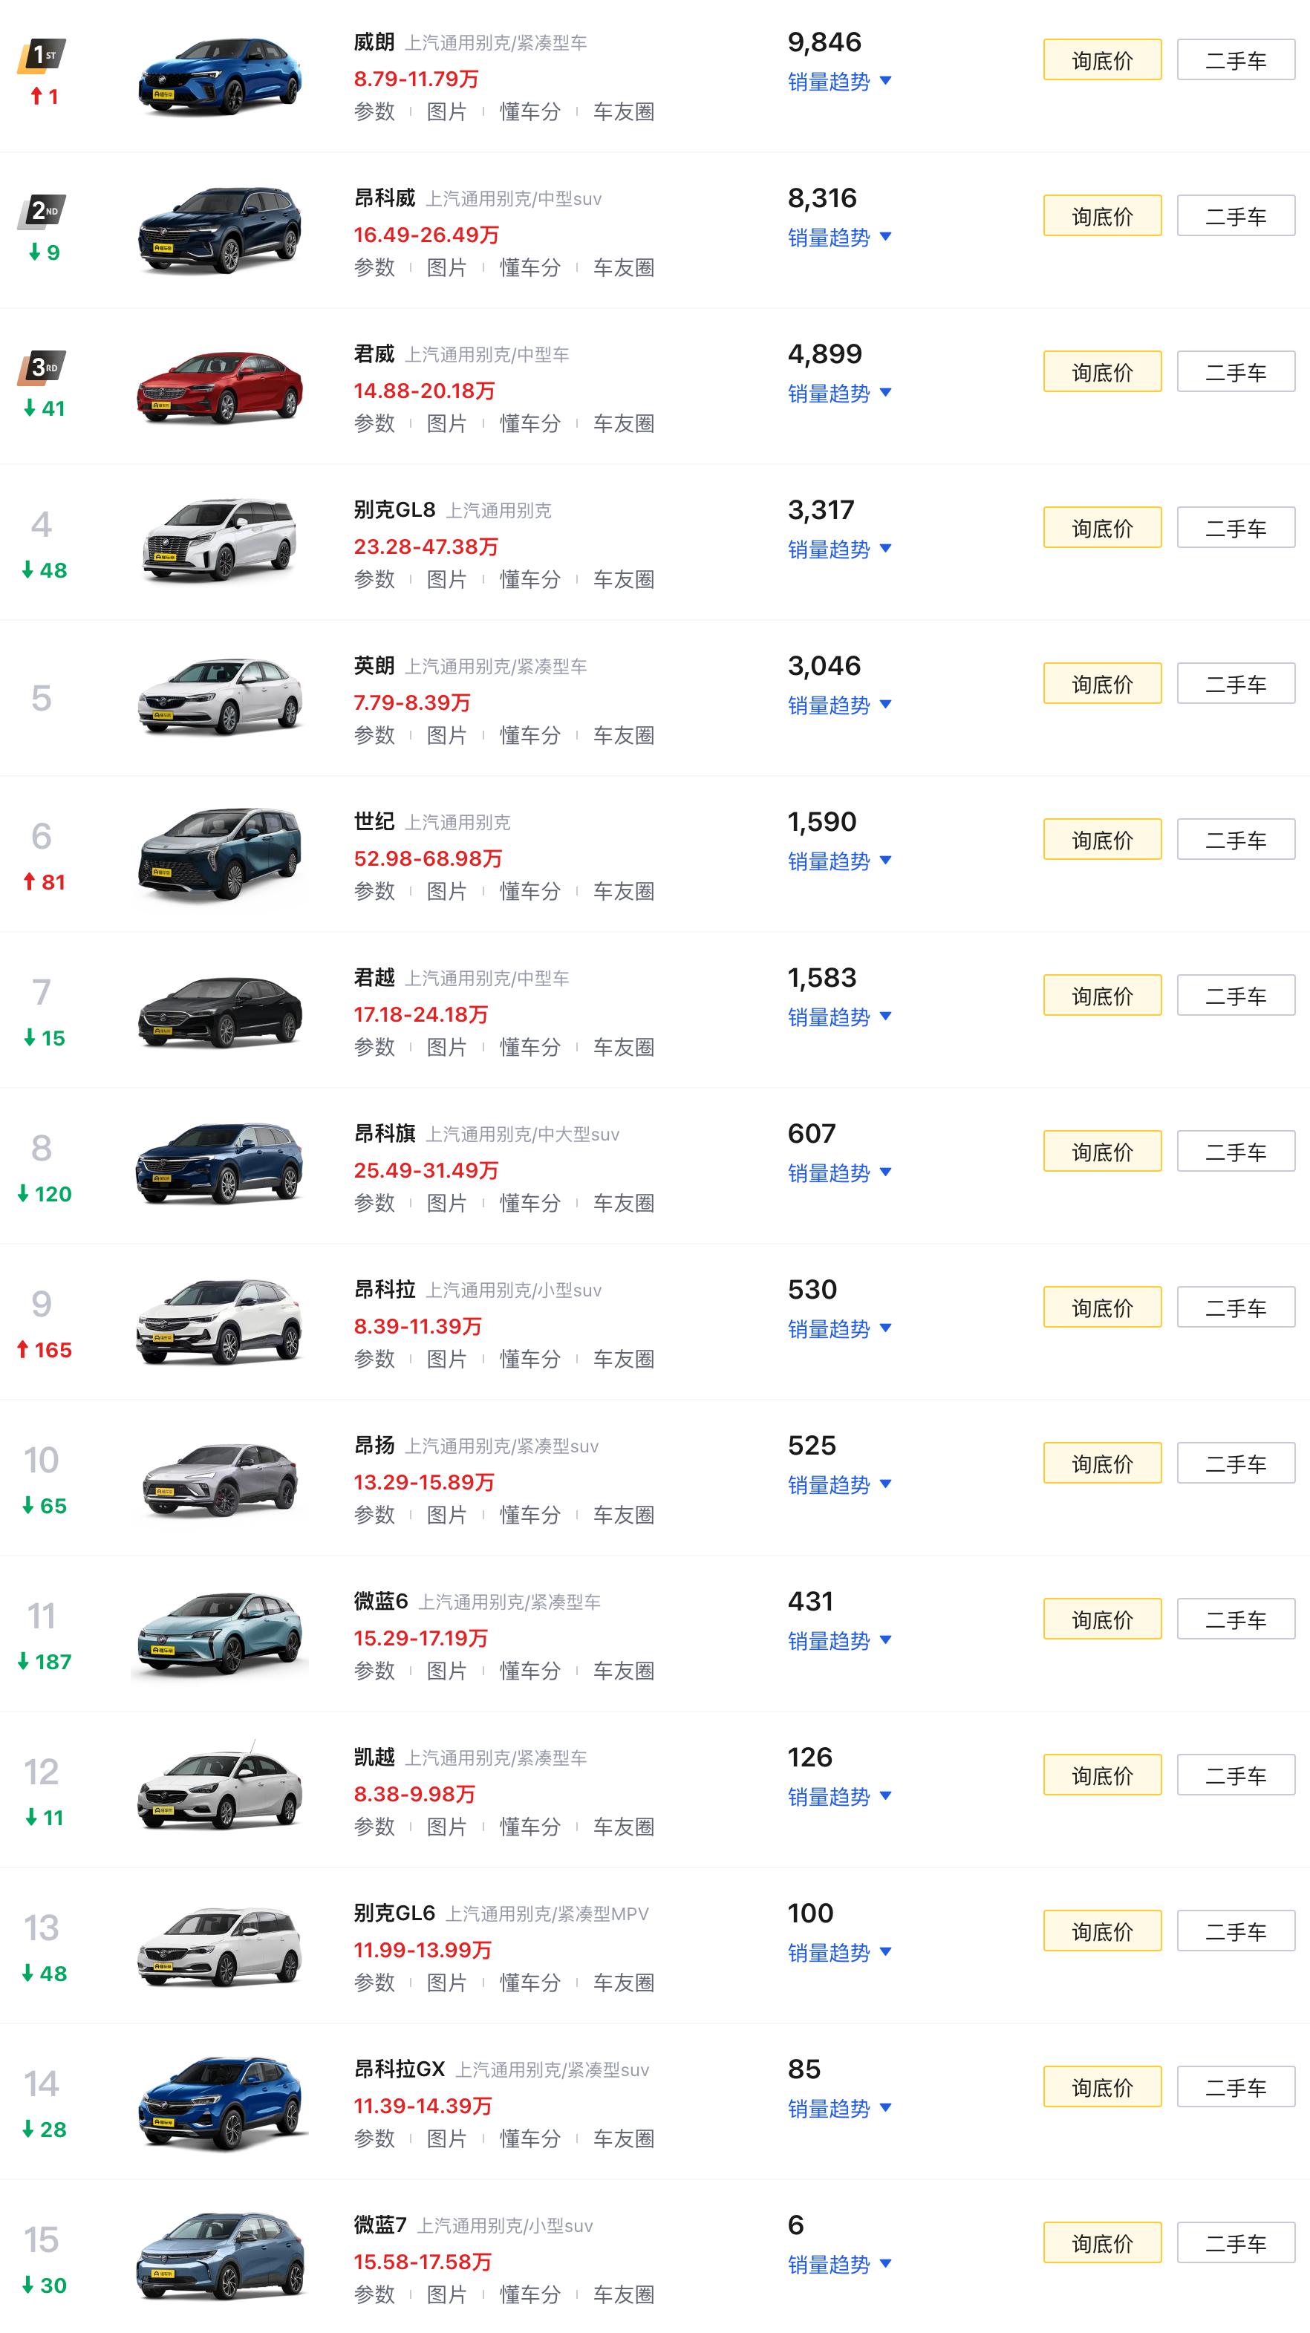
Task: Click 询底价 button for 昂科威
Action: click(x=1101, y=215)
